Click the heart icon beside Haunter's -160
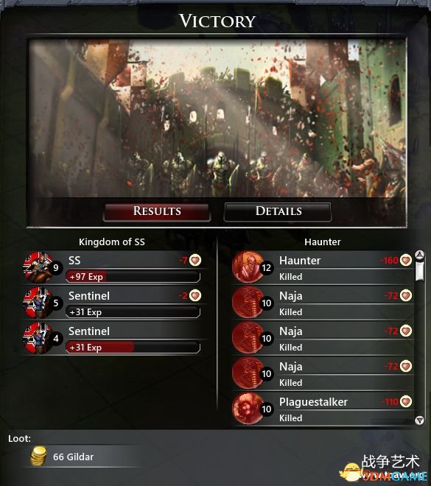This screenshot has width=431, height=486. coord(405,260)
